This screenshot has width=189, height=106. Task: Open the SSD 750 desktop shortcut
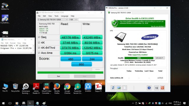pyautogui.click(x=5, y=34)
